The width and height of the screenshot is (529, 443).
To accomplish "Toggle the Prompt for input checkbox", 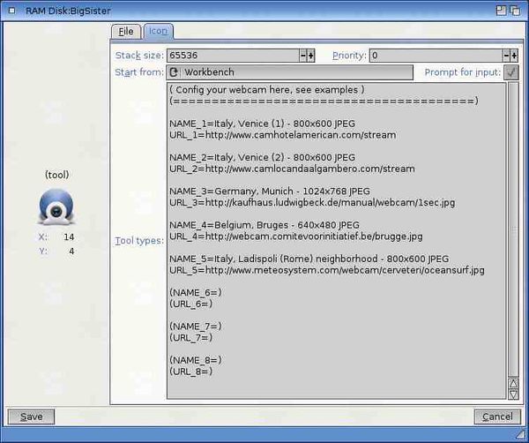I will tap(511, 72).
